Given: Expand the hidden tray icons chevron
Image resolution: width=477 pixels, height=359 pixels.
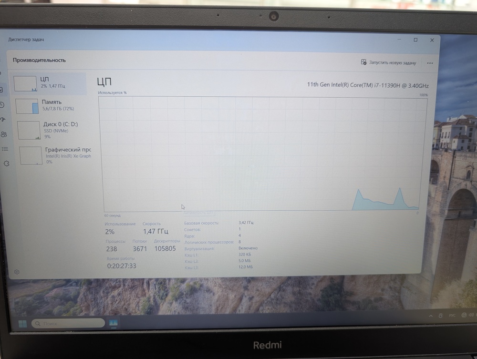Looking at the screenshot, I should click(x=431, y=316).
